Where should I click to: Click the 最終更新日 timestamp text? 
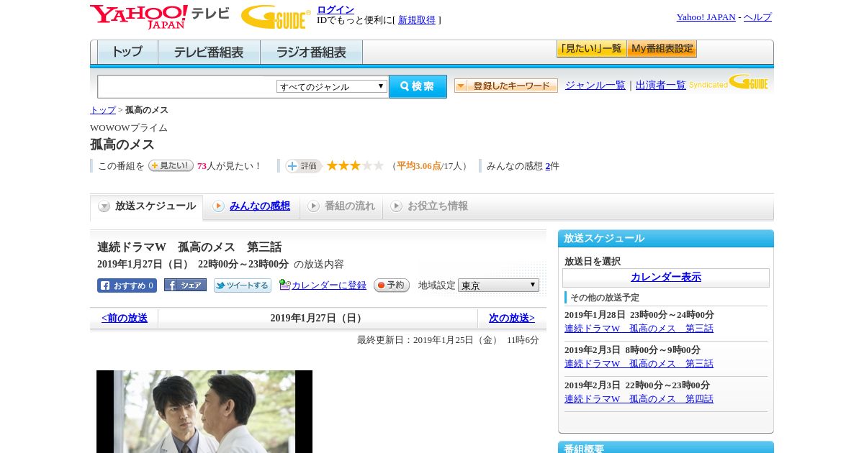click(x=448, y=340)
